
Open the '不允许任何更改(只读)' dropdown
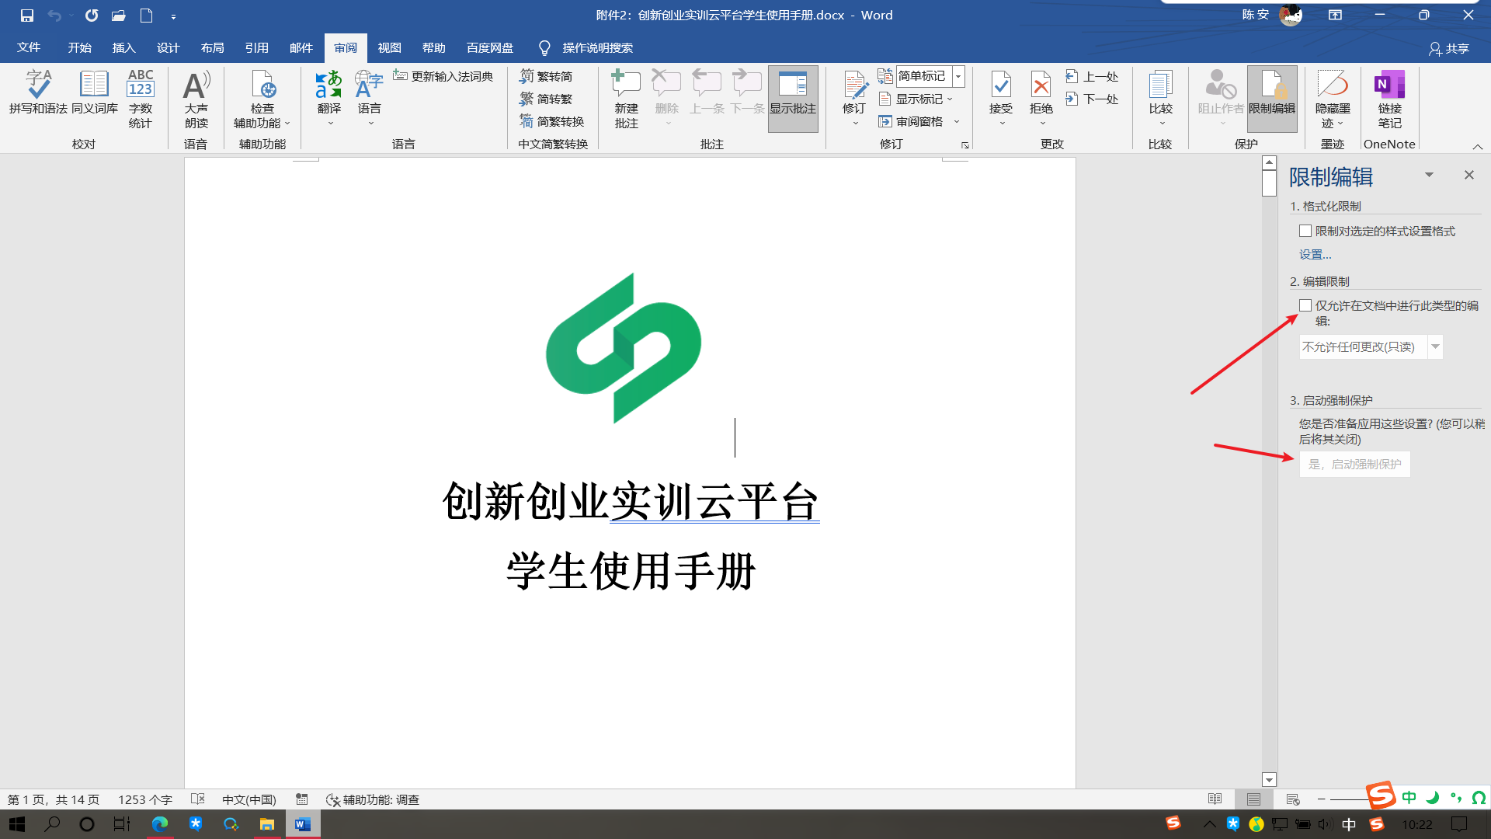coord(1436,347)
